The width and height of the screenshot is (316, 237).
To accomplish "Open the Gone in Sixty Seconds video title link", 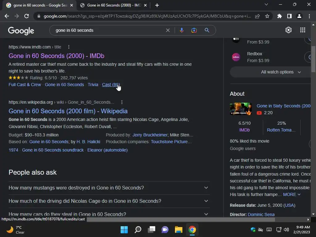I will [x=284, y=106].
